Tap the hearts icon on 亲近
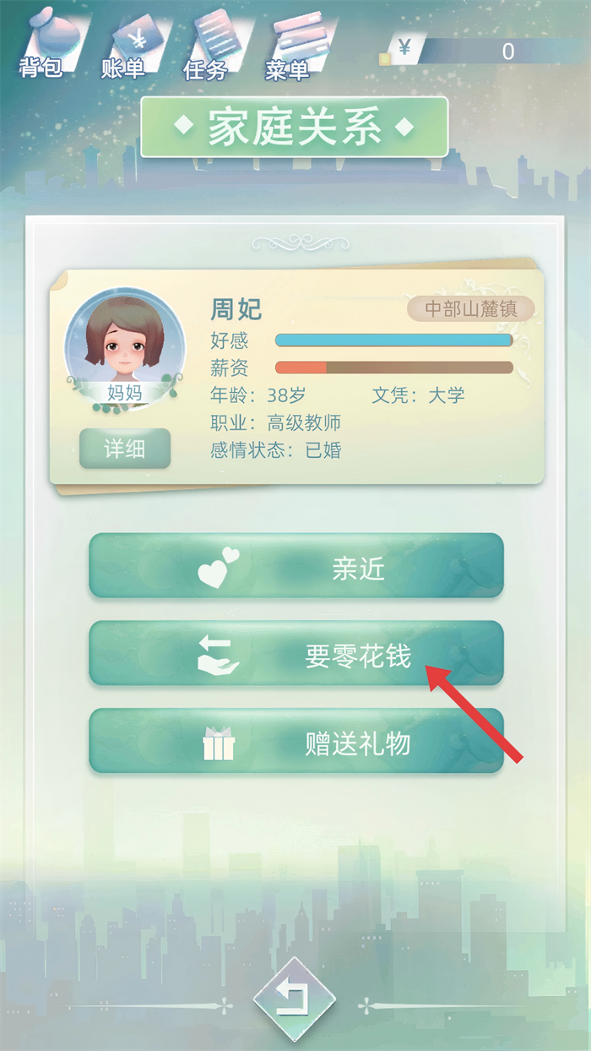The height and width of the screenshot is (1051, 591). pos(219,568)
